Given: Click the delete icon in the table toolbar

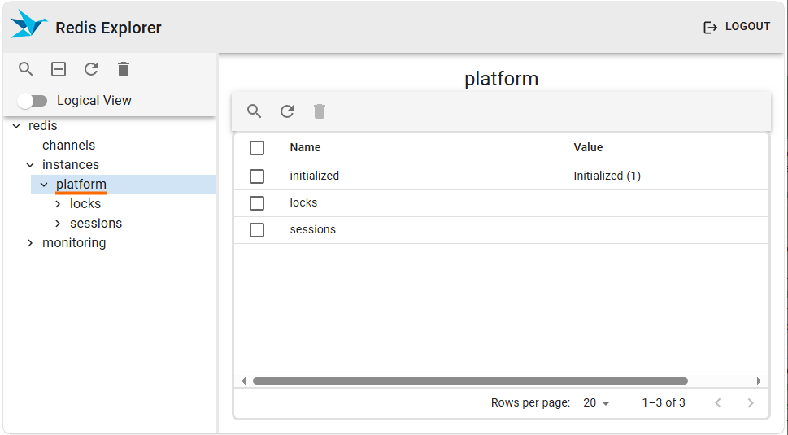Looking at the screenshot, I should [x=320, y=111].
